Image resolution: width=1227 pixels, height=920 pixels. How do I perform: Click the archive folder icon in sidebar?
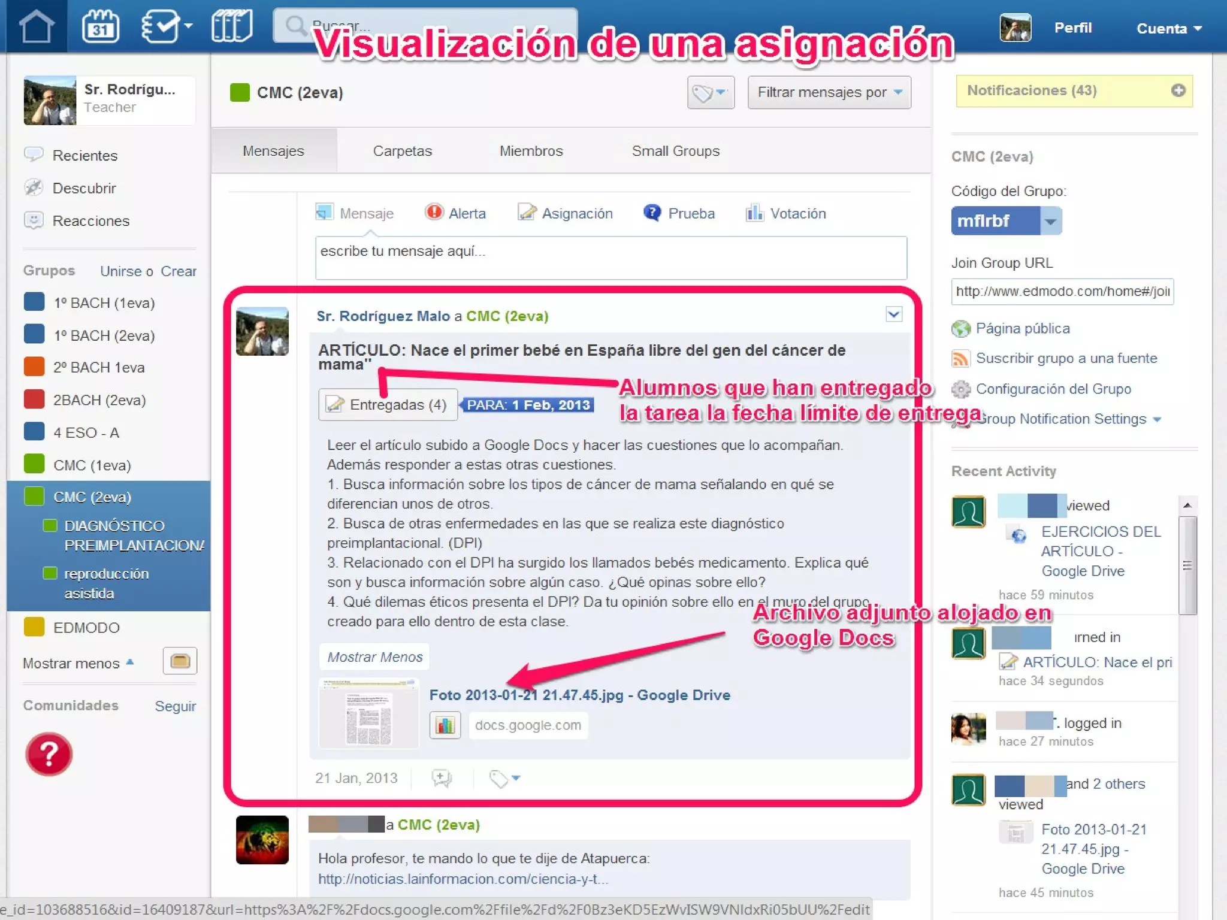click(x=180, y=661)
